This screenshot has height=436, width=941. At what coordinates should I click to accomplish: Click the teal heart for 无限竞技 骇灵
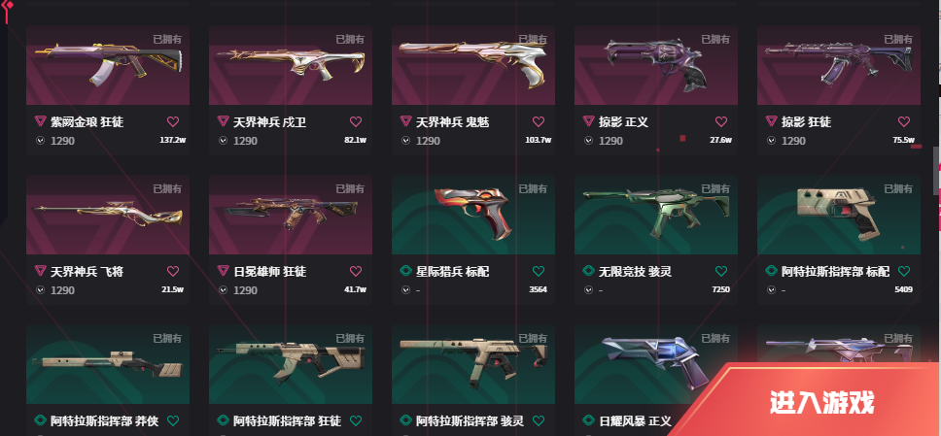coord(721,271)
